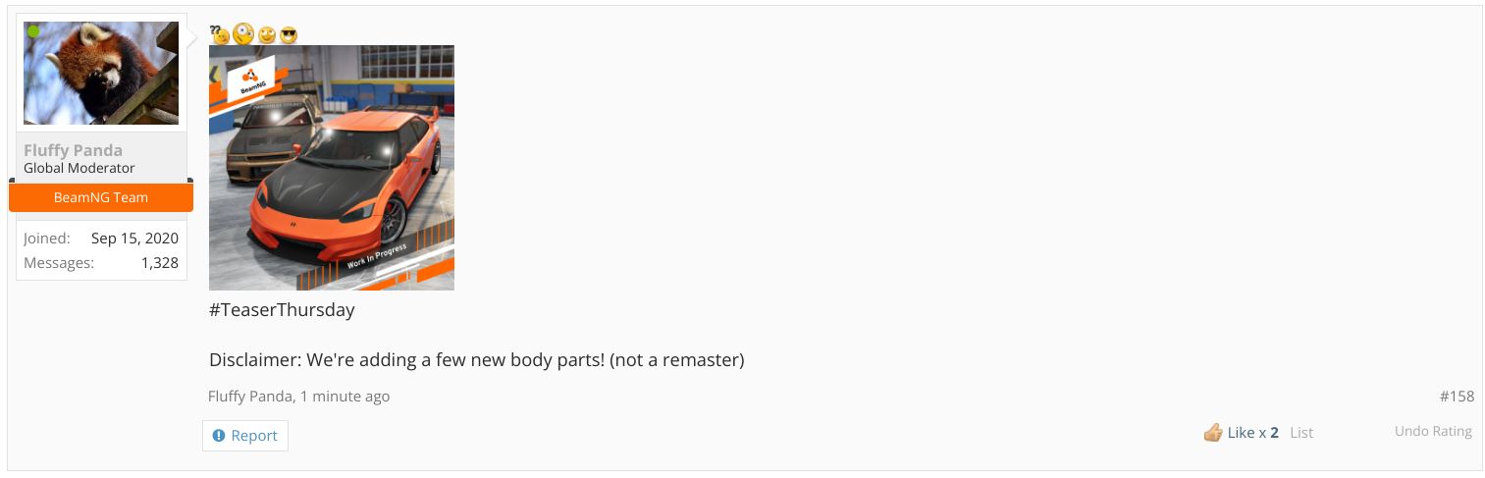Click the large wide-eyed emoji
Image resolution: width=1485 pixels, height=478 pixels.
[x=243, y=34]
